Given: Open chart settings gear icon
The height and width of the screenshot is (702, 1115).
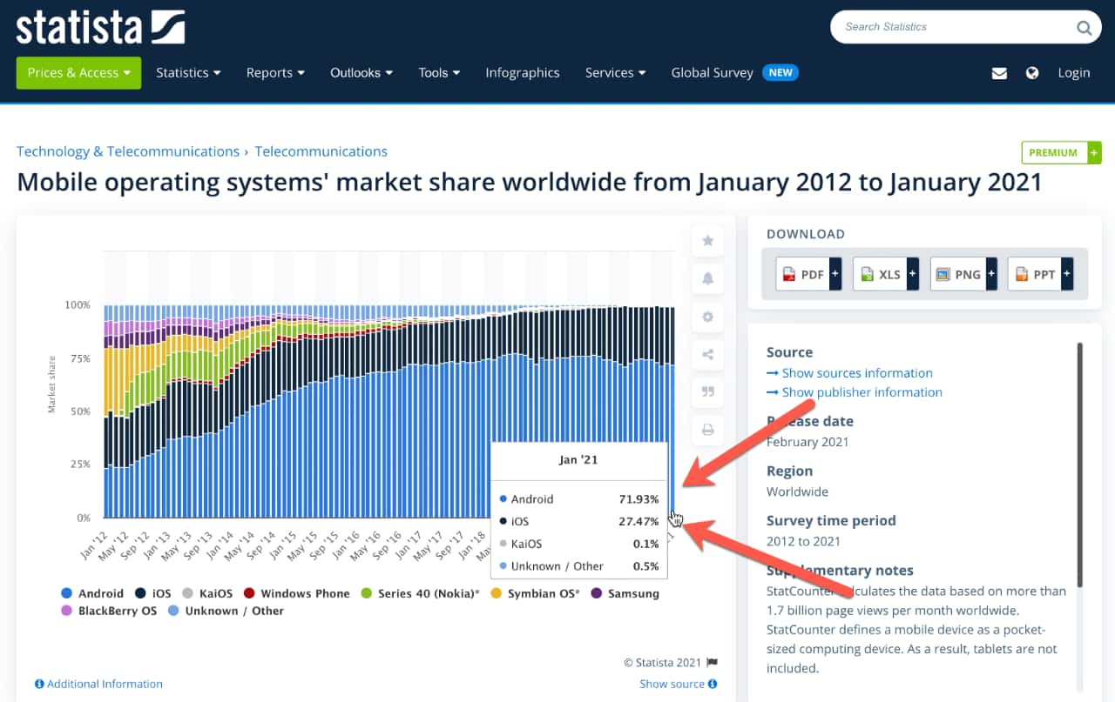Looking at the screenshot, I should 707,317.
